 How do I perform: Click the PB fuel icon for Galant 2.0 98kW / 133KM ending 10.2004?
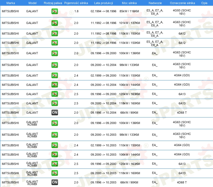pos(54,65)
